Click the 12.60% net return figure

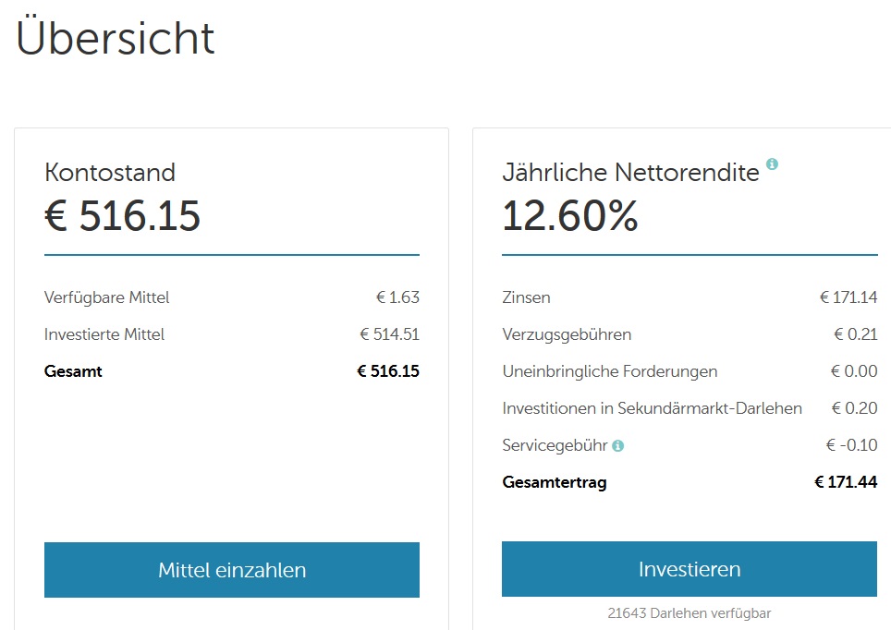(570, 216)
